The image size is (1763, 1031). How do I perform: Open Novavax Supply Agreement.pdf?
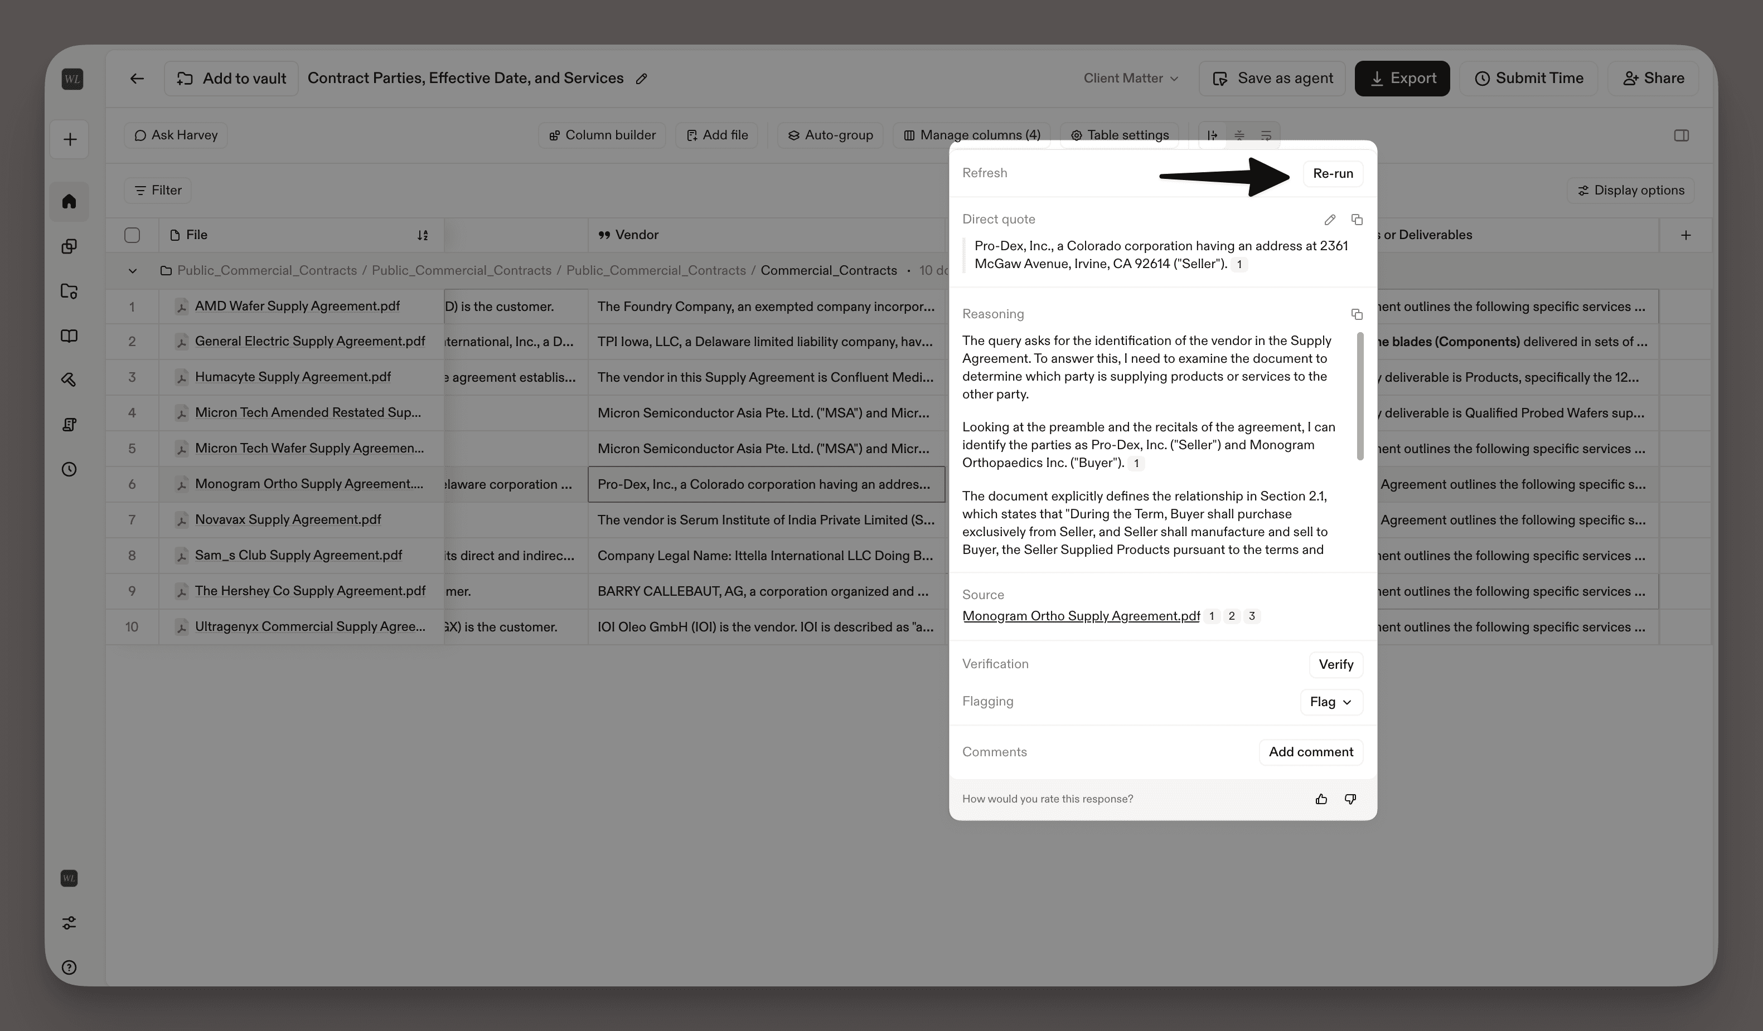[288, 520]
